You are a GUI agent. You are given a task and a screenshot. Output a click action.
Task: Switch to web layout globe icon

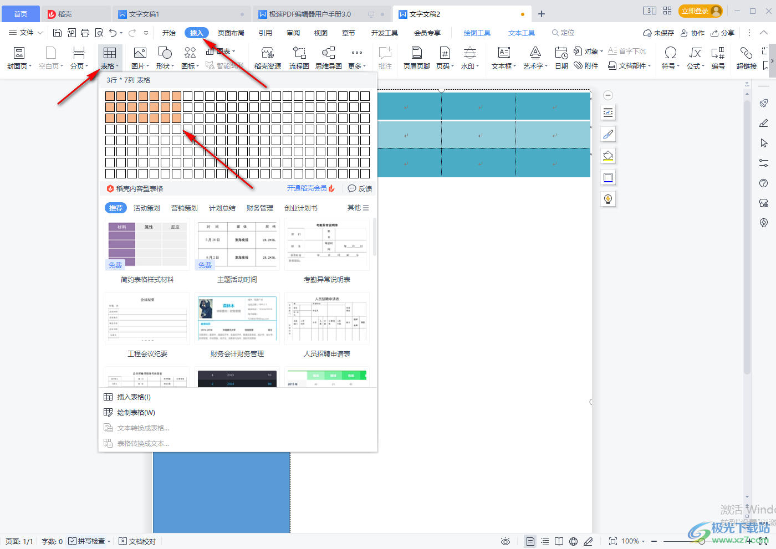574,541
